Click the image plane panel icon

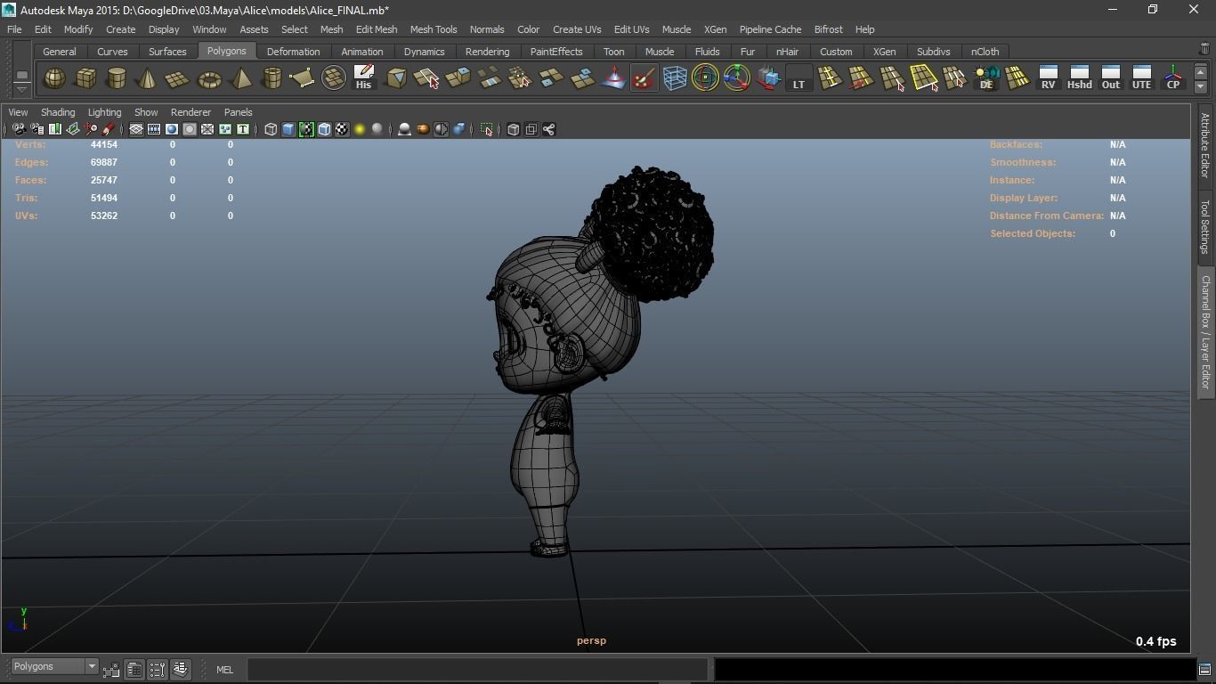tap(72, 129)
